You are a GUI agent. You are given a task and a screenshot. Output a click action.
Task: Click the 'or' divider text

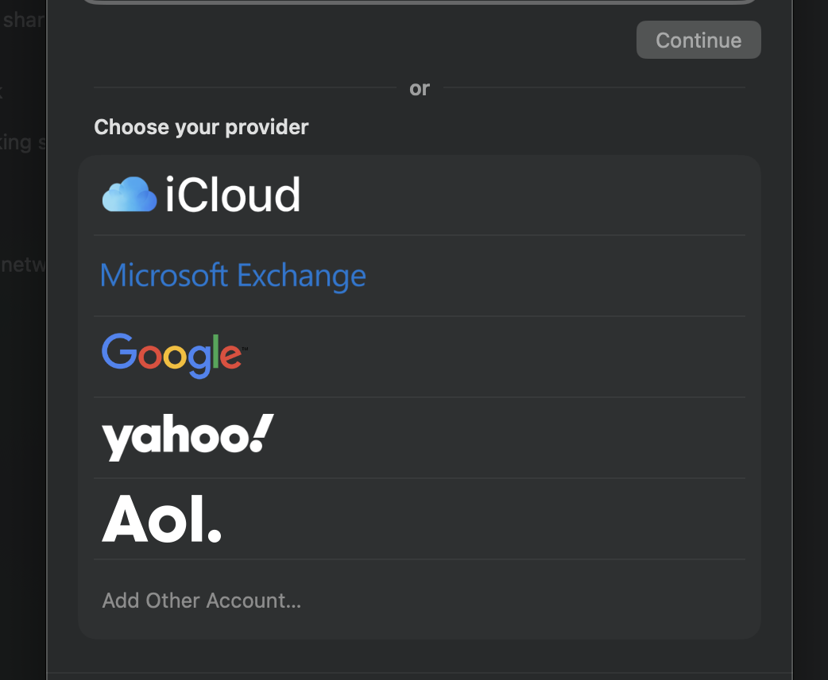click(x=420, y=88)
